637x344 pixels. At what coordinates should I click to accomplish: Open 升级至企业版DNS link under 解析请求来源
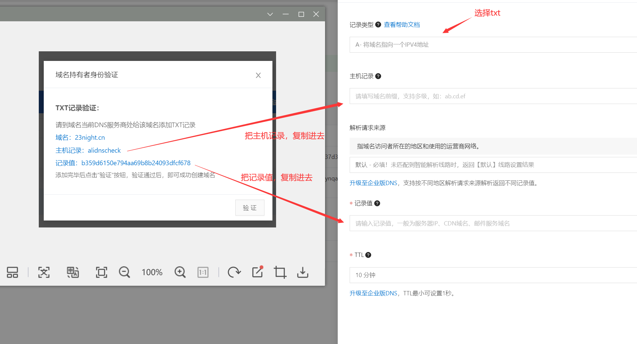374,183
